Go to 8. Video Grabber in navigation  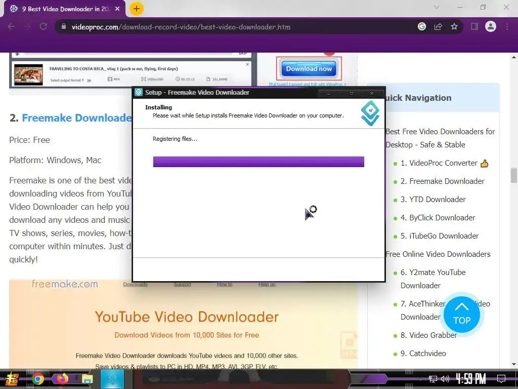[x=428, y=335]
